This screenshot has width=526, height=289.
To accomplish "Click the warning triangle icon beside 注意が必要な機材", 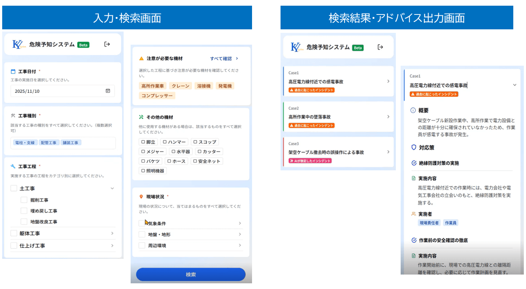I will (x=141, y=58).
